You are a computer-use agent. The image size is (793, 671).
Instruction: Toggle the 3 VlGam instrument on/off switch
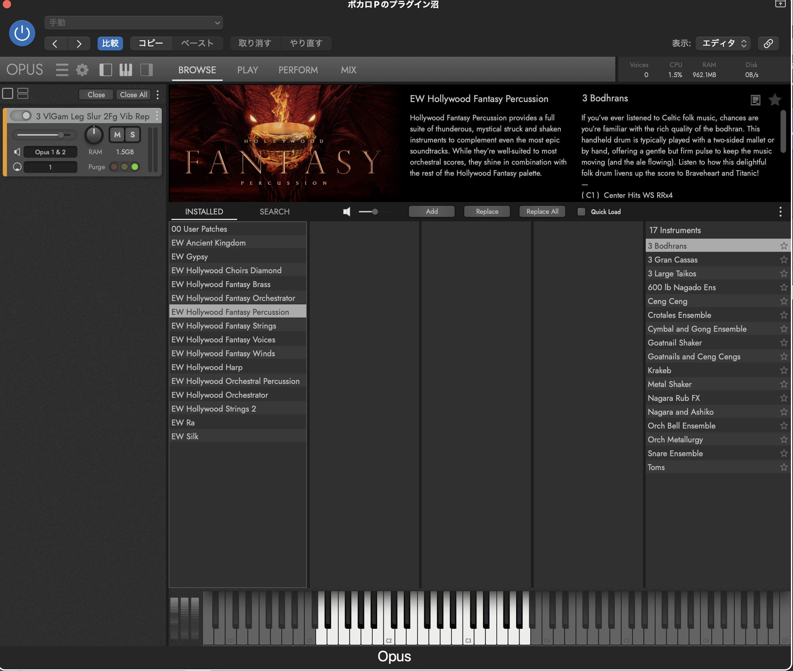(x=20, y=116)
